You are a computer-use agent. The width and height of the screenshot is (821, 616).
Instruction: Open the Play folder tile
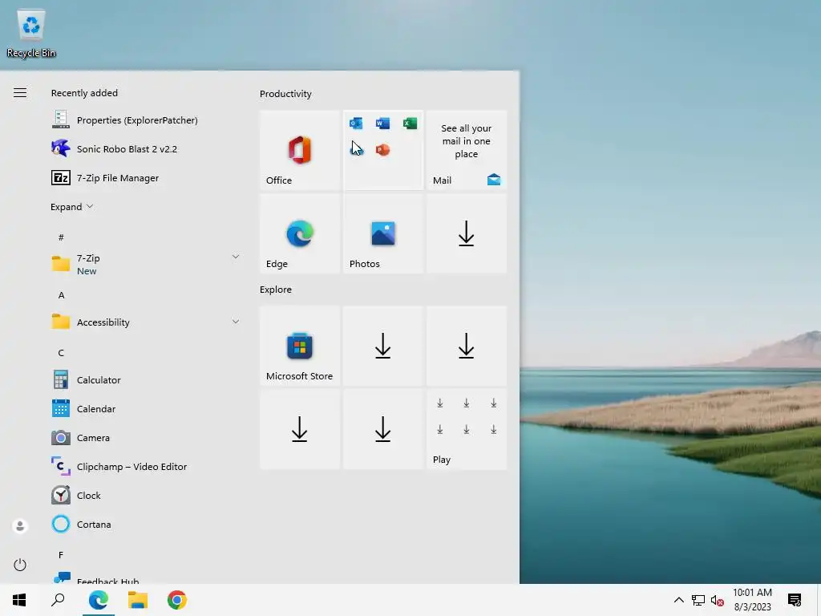tap(467, 430)
